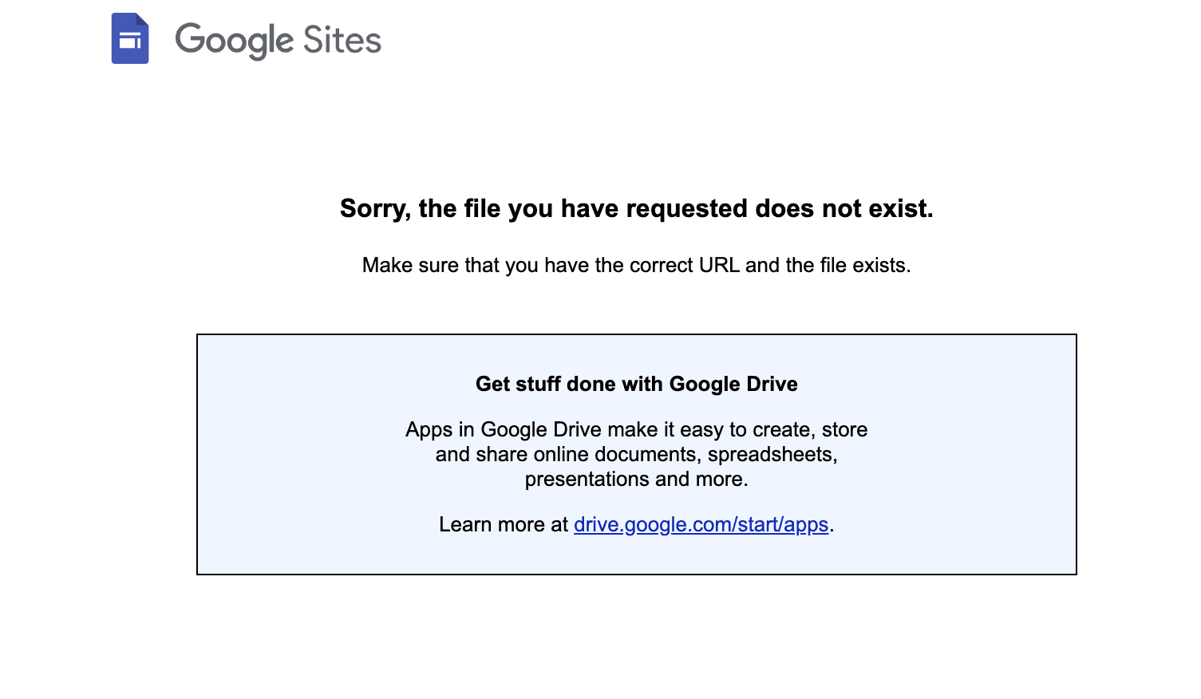The image size is (1201, 699).
Task: Click the 'presentations and more.' line
Action: click(636, 479)
